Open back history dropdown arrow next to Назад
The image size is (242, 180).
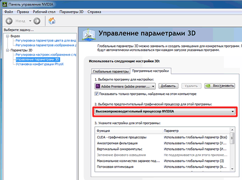30,21
